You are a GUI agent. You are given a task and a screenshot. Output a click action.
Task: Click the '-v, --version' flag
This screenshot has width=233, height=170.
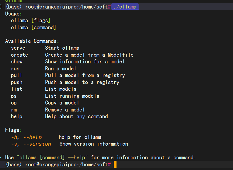pyautogui.click(x=31, y=144)
